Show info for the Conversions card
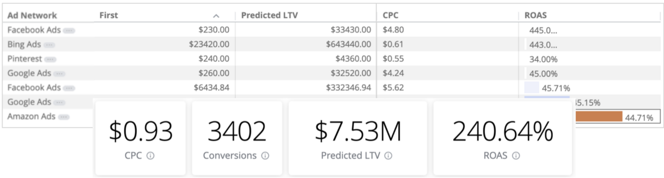Image resolution: width=664 pixels, height=178 pixels. (x=265, y=156)
